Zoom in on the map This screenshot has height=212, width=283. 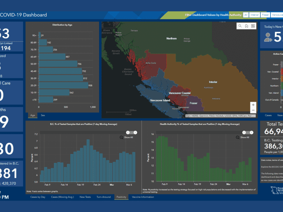[253, 105]
